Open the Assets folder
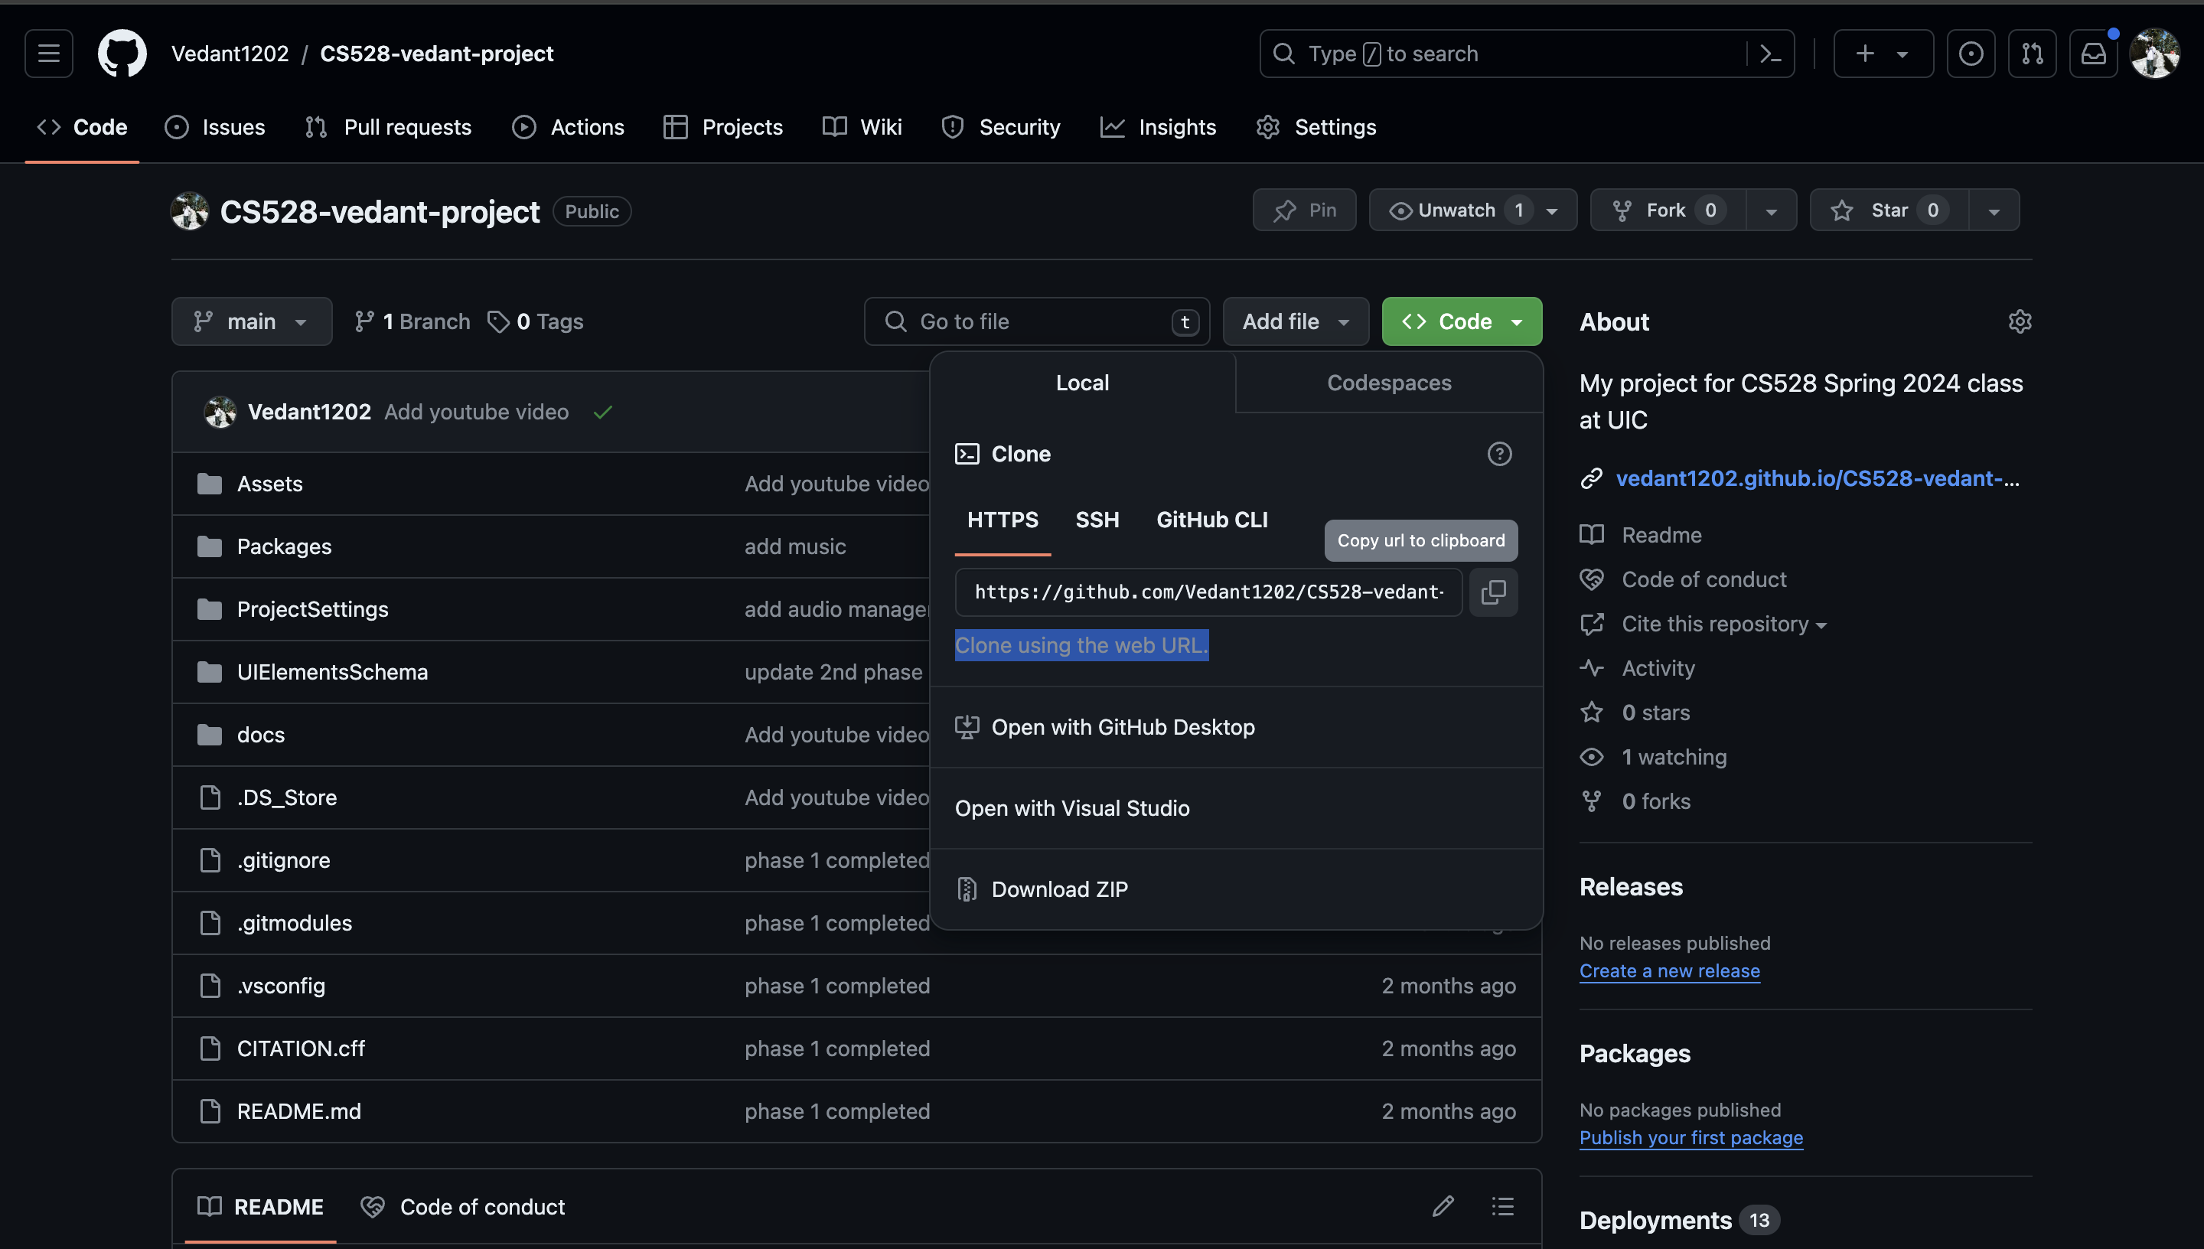The image size is (2204, 1249). 269,484
